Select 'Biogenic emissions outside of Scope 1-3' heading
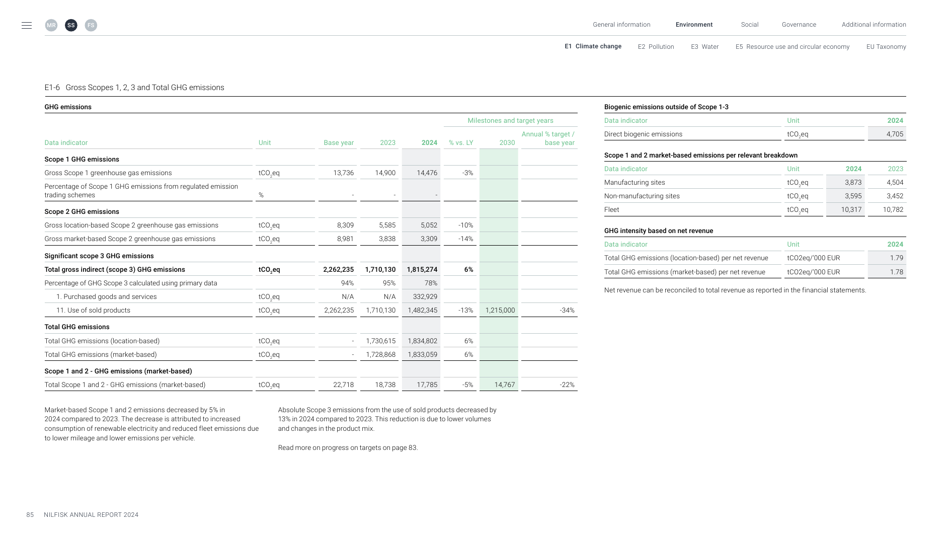This screenshot has height=535, width=951. 666,107
